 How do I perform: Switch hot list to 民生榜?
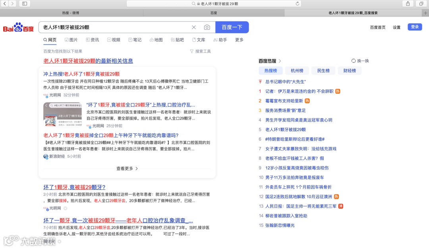click(x=323, y=71)
